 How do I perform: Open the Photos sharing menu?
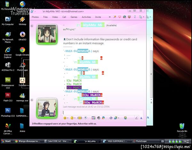click(x=35, y=17)
